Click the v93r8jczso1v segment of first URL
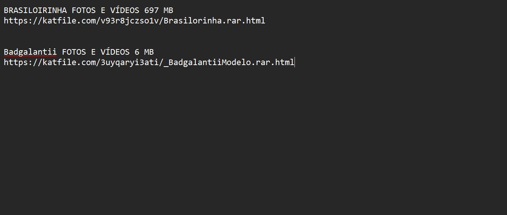The width and height of the screenshot is (507, 215). (130, 21)
